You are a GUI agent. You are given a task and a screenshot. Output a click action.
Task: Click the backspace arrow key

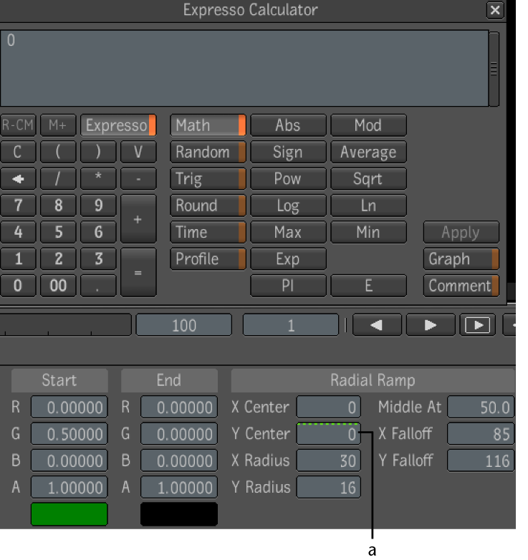coord(18,178)
